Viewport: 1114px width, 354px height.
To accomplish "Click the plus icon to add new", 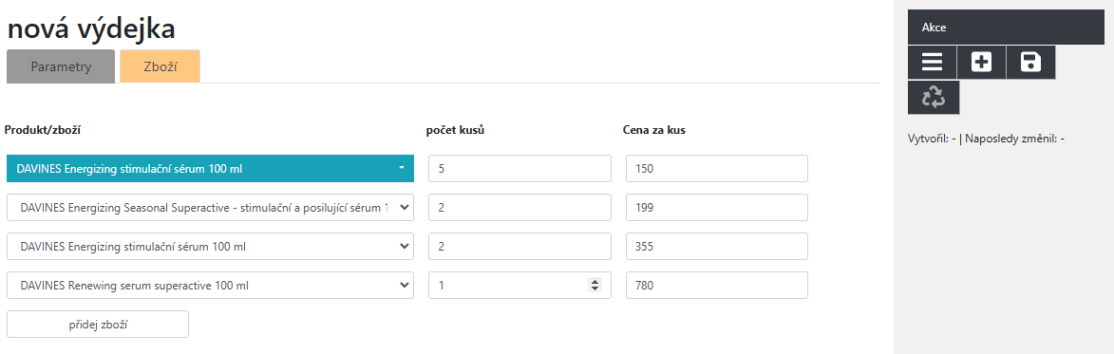I will [981, 63].
